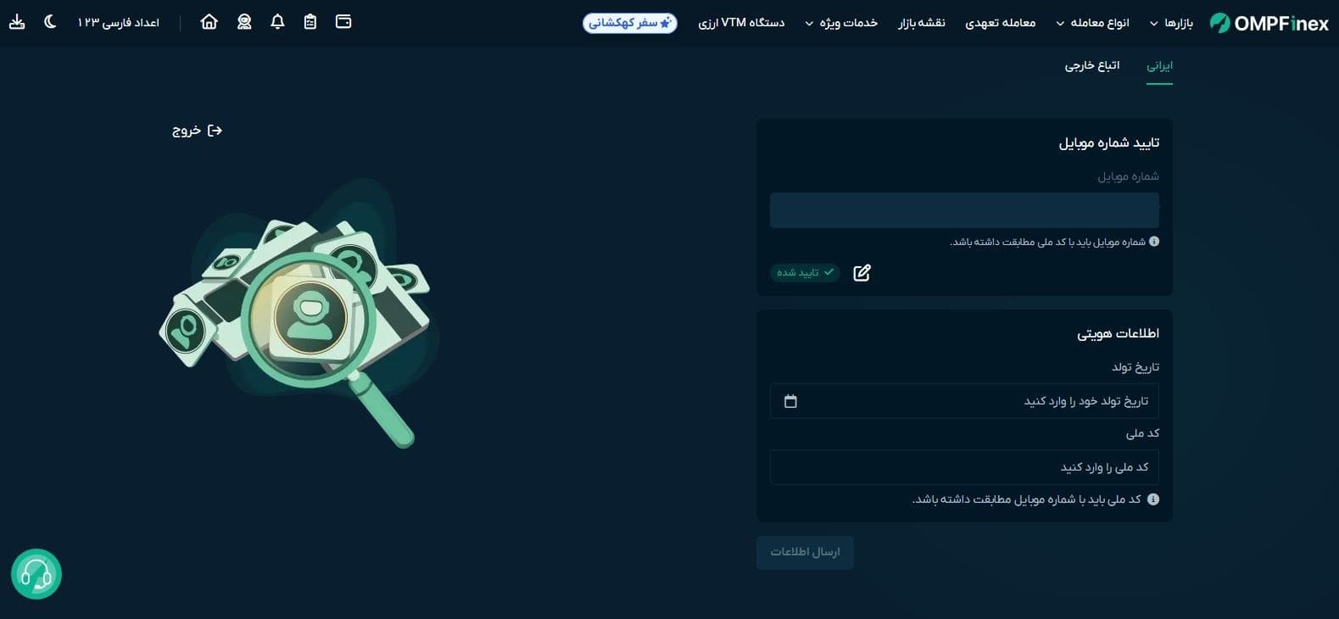Click the کد ملی input field

click(964, 467)
